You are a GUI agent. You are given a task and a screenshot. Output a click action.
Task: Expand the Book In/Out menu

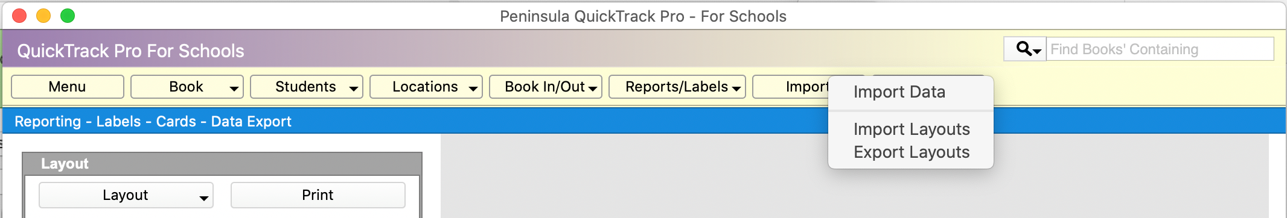pos(546,87)
